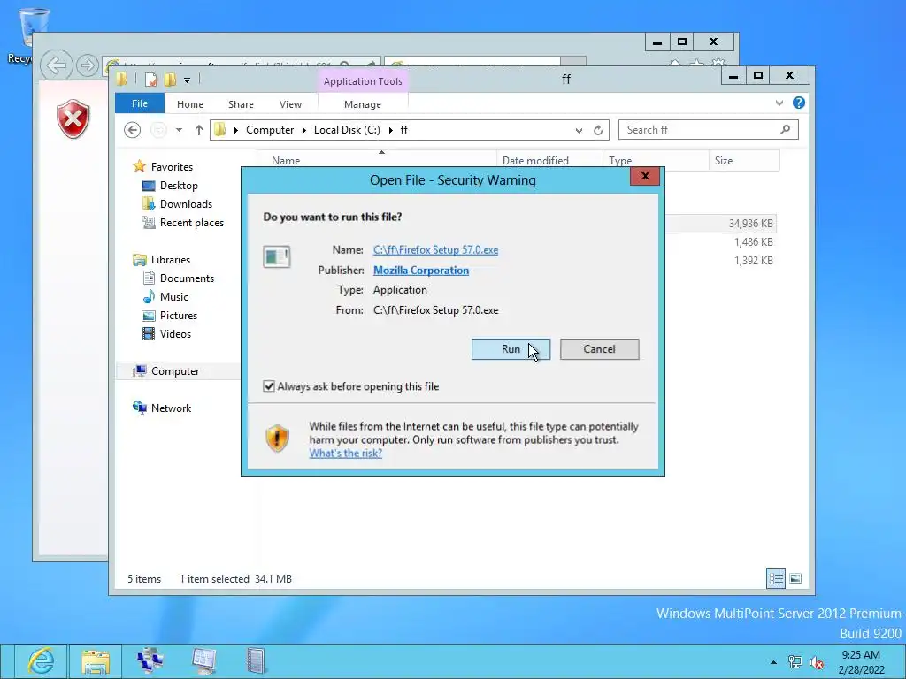Select the Application Tools contextual tab

click(x=363, y=81)
